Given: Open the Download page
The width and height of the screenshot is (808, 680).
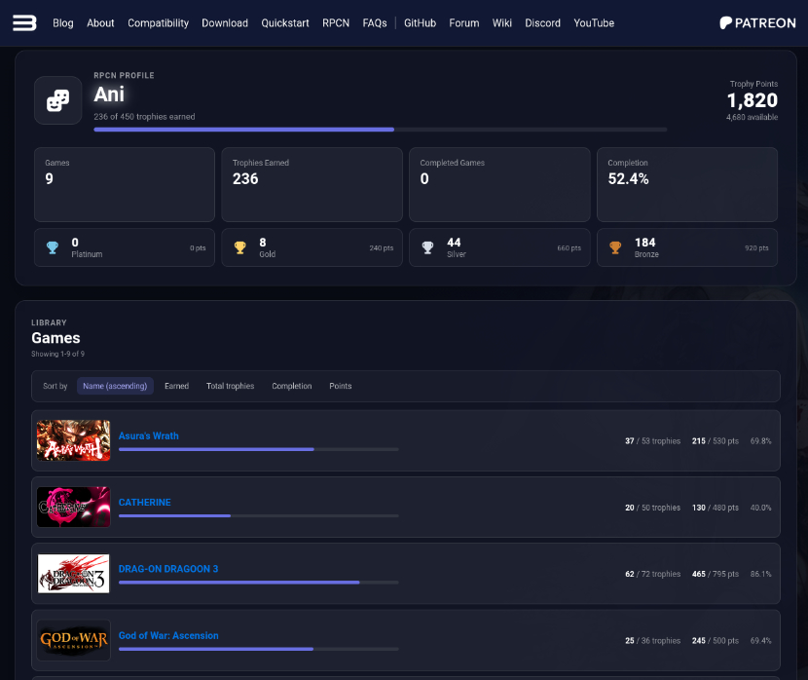Looking at the screenshot, I should 225,23.
